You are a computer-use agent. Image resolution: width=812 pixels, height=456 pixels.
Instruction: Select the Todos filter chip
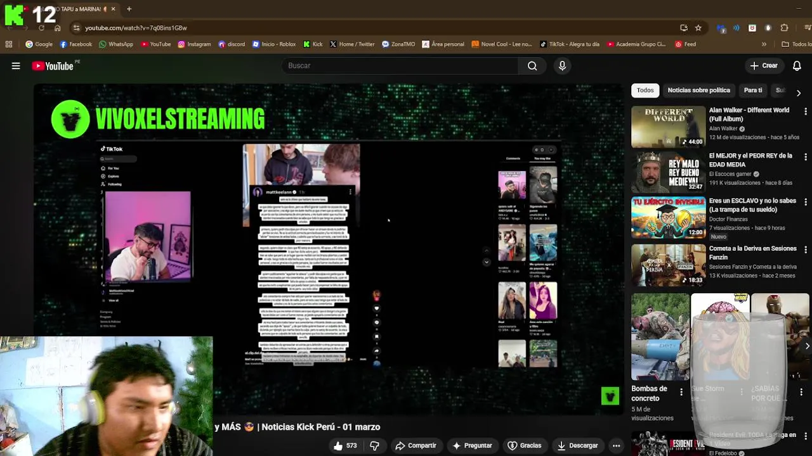[645, 91]
